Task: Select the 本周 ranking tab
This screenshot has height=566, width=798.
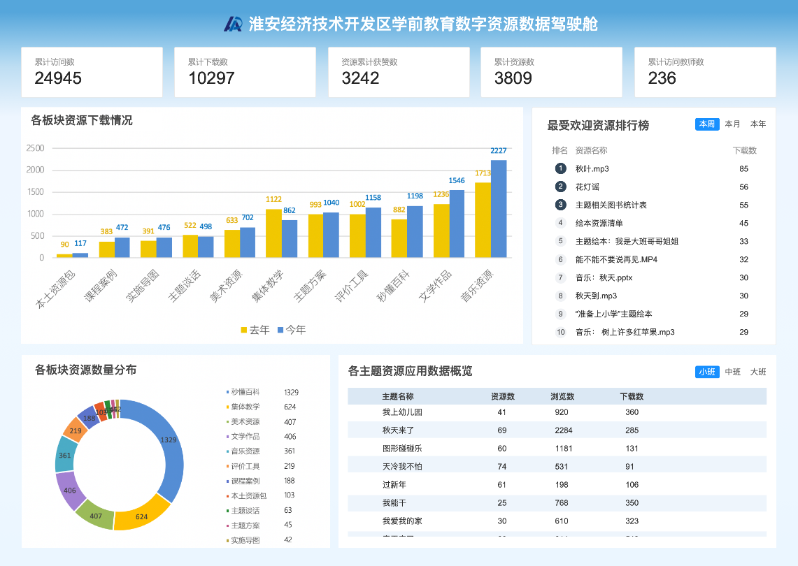Action: [706, 124]
